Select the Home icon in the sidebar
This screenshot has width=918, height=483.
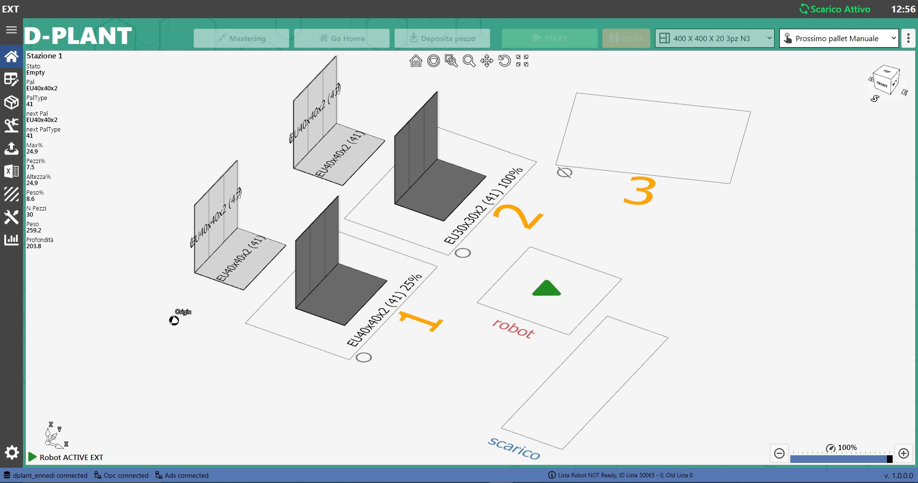(11, 56)
